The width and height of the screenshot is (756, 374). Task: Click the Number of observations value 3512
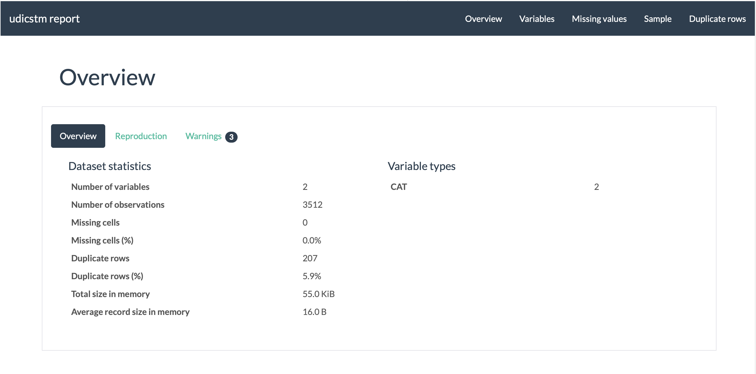point(312,205)
